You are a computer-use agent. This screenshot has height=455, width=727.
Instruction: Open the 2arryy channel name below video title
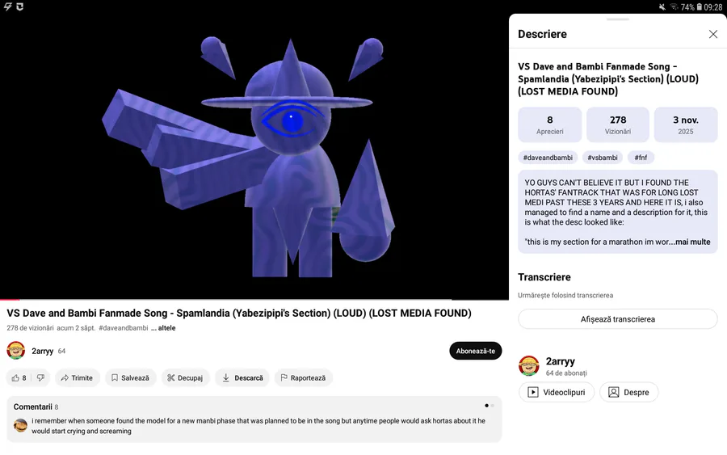point(42,351)
